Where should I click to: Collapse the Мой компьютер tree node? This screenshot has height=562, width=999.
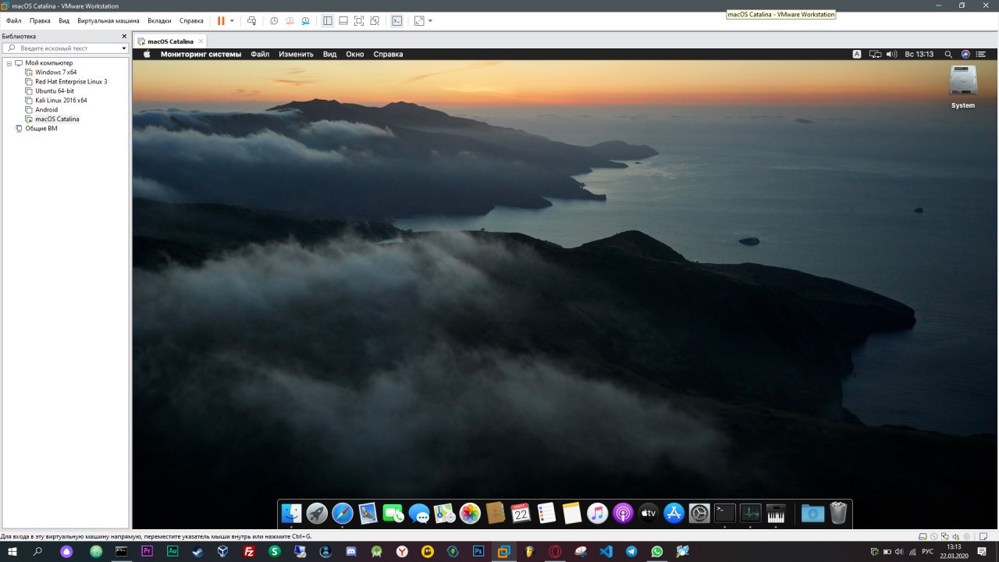(9, 62)
